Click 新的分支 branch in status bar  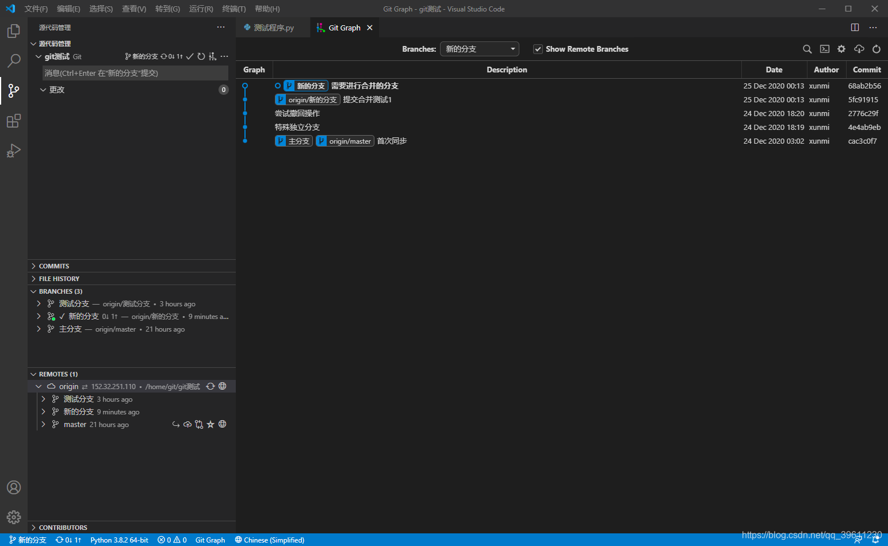pos(28,540)
